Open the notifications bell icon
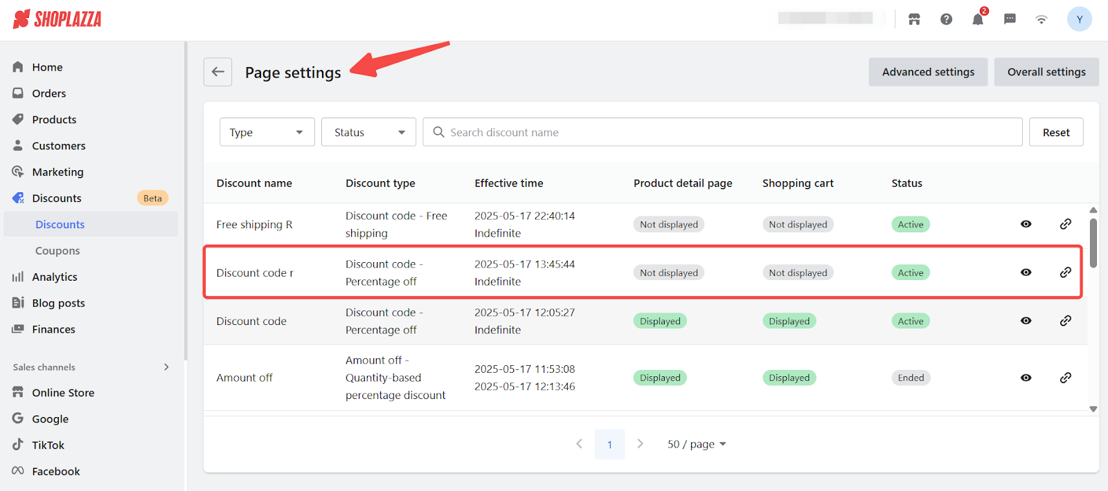The height and width of the screenshot is (491, 1108). coord(977,19)
